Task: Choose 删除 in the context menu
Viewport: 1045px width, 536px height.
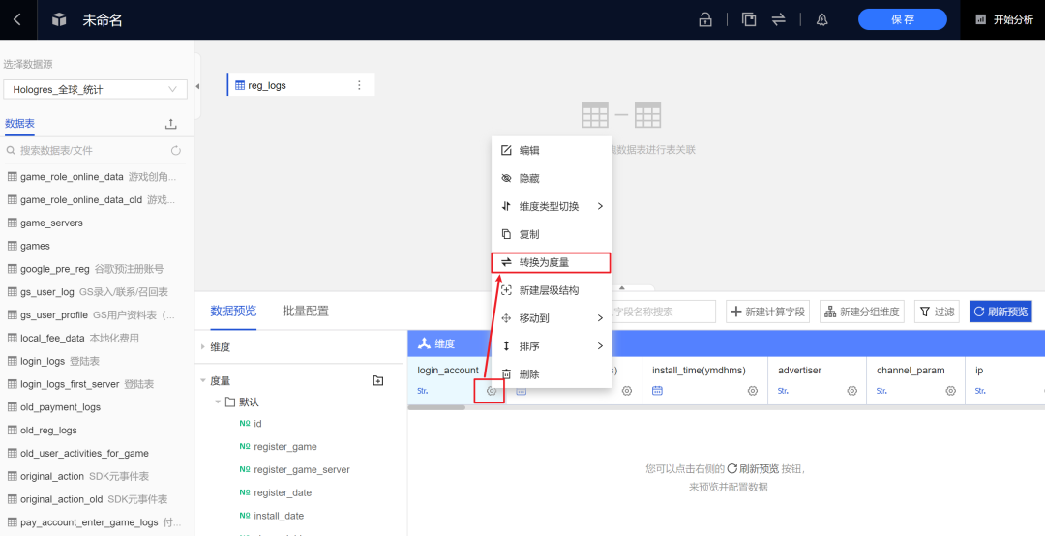Action: click(x=552, y=374)
